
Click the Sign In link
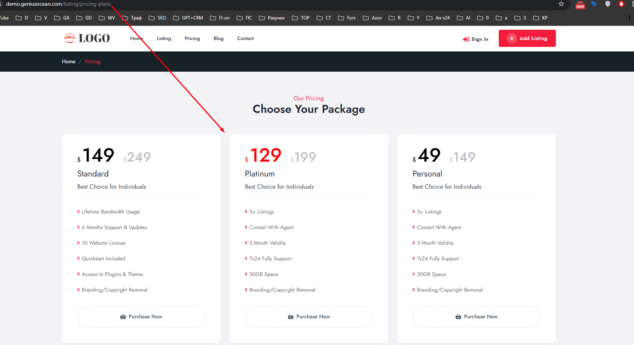click(475, 39)
